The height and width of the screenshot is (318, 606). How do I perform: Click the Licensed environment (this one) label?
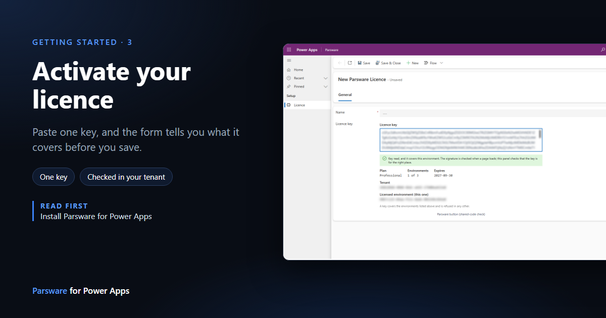pos(404,194)
